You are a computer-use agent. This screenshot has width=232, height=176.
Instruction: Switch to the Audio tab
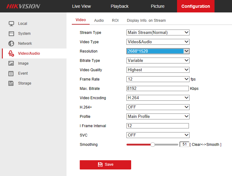click(99, 21)
